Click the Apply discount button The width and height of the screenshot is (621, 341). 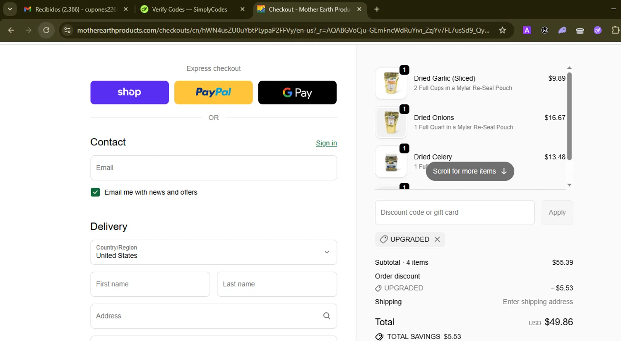[x=557, y=213]
